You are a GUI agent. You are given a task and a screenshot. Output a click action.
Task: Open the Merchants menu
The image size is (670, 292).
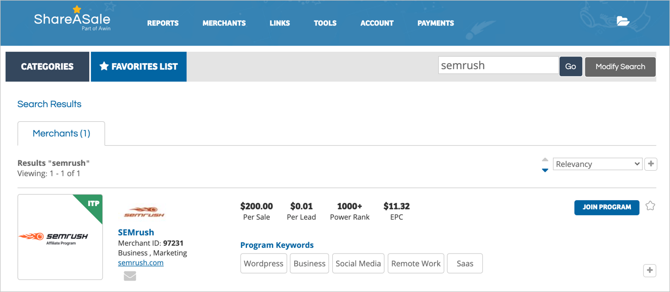[224, 23]
